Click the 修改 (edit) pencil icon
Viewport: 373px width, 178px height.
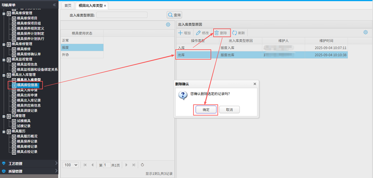[198, 33]
